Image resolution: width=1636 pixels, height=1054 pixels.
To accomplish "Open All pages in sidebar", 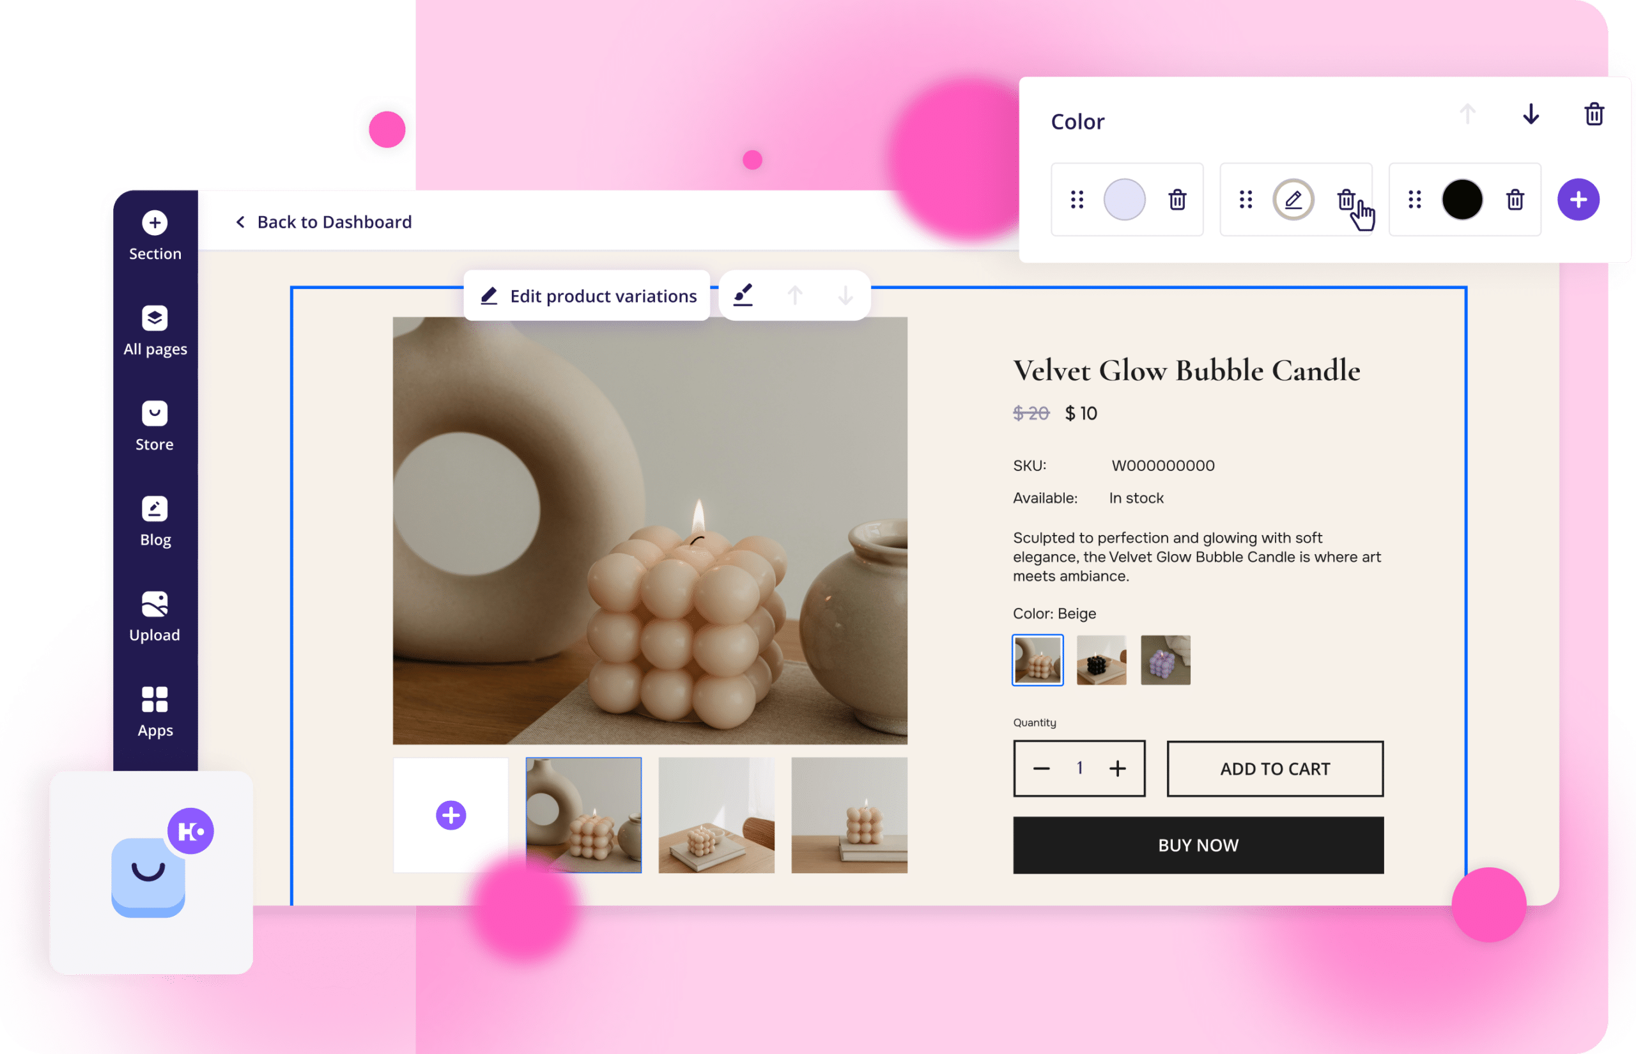I will tap(155, 331).
